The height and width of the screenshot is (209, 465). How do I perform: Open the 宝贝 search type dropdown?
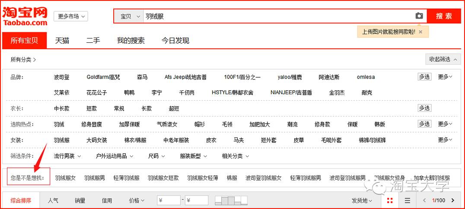click(129, 16)
